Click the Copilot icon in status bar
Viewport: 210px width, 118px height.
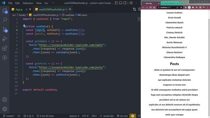(x=133, y=116)
